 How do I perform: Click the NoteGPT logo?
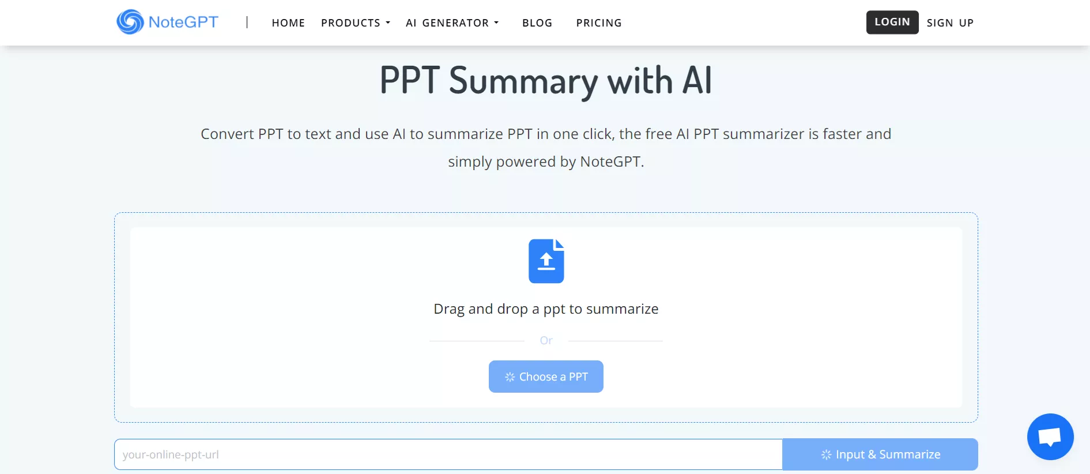point(167,22)
